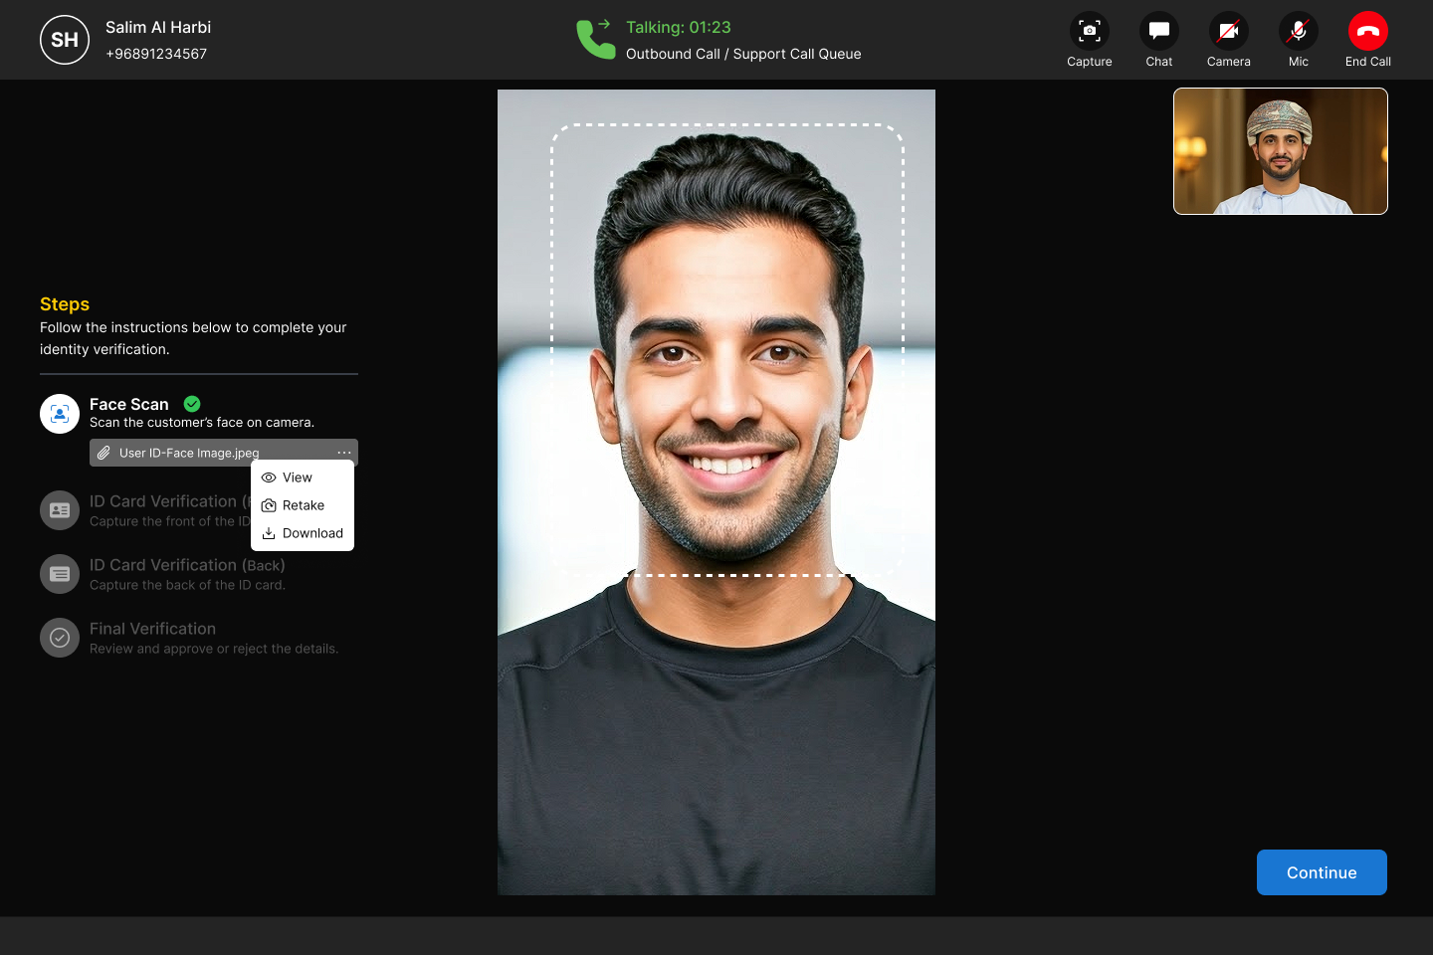
Task: Click the Continue button
Action: [x=1322, y=872]
